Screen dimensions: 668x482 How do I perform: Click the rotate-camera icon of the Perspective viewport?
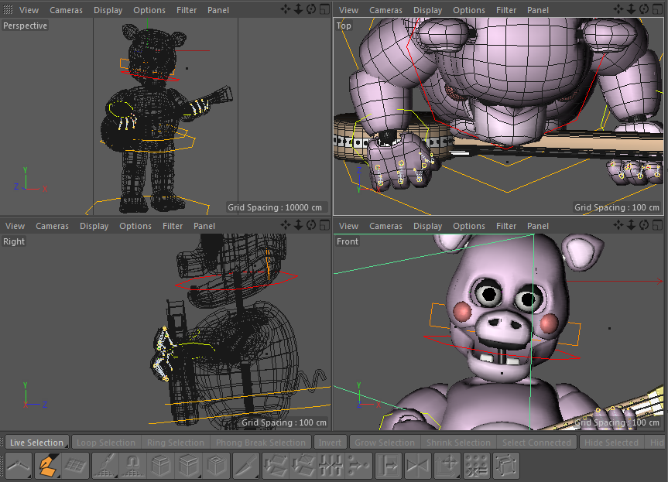click(311, 9)
